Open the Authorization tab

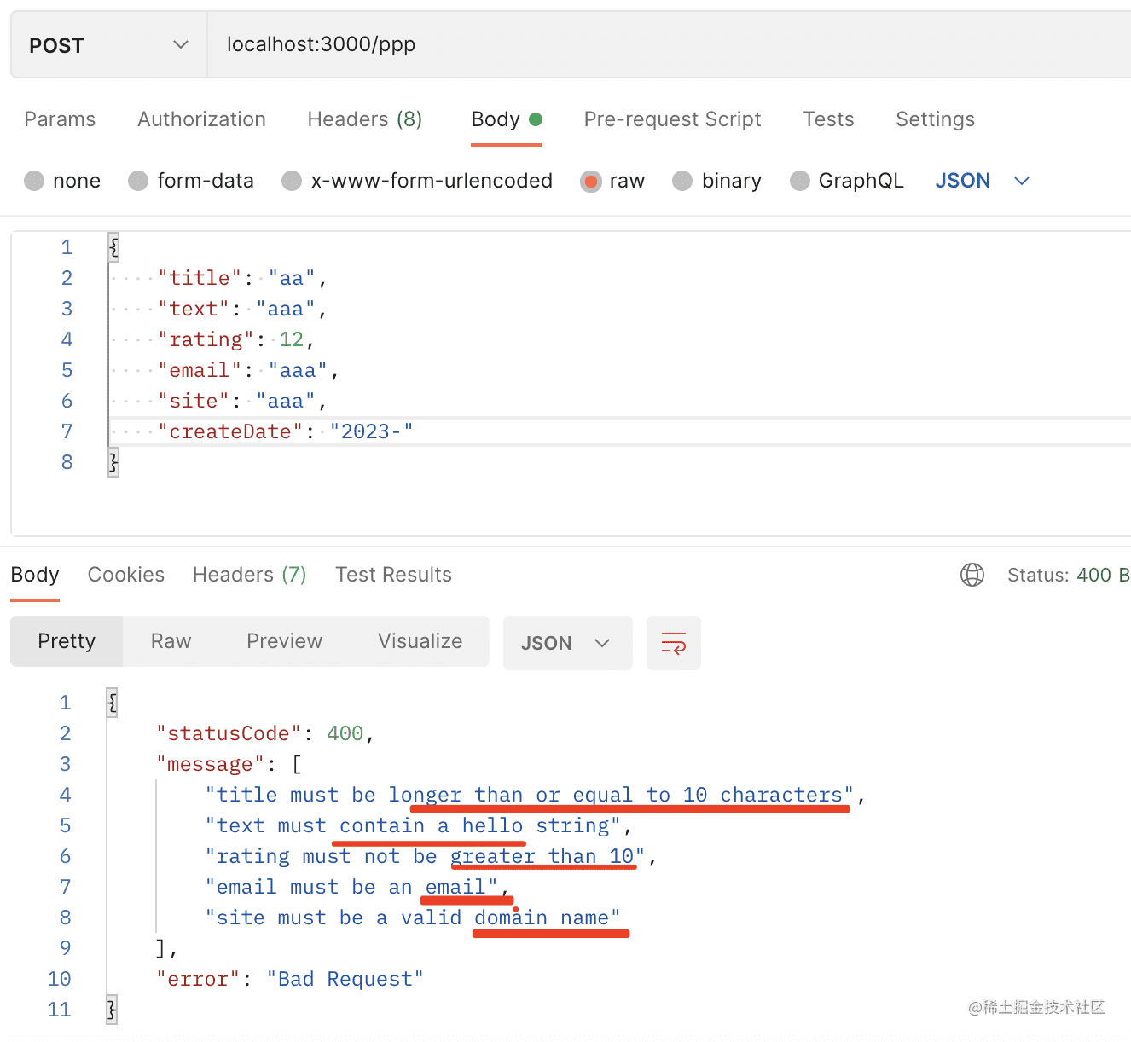click(201, 119)
